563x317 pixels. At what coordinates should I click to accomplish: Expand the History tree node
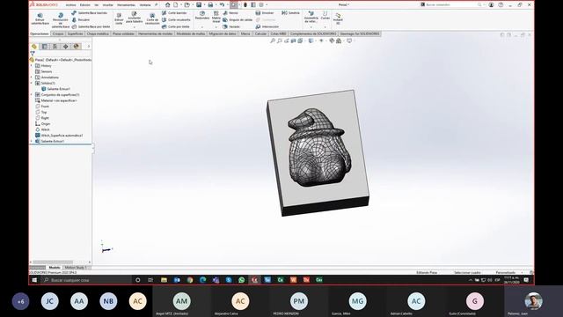(32, 66)
